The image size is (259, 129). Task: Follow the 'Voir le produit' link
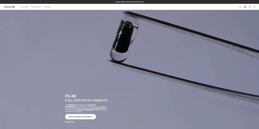click(x=70, y=122)
